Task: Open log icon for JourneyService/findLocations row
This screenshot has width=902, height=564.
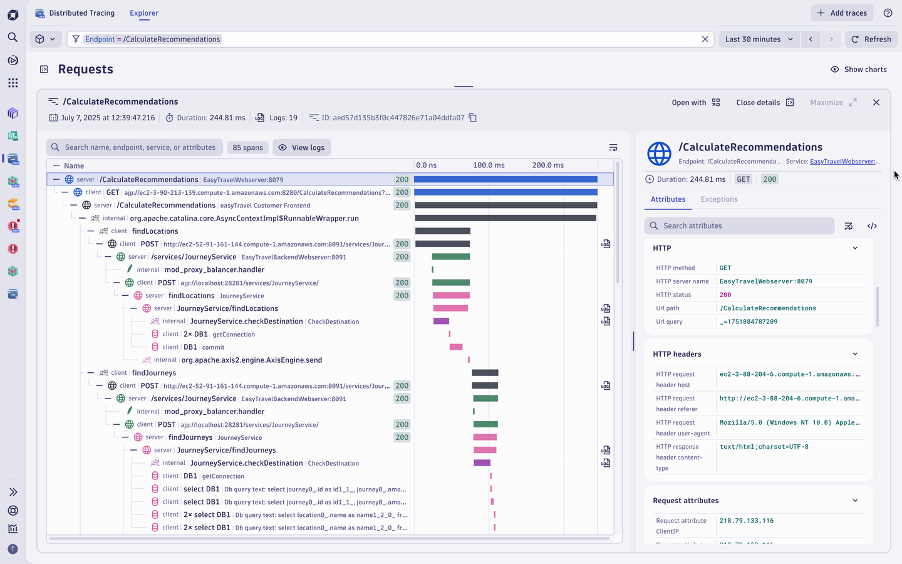Action: (606, 308)
